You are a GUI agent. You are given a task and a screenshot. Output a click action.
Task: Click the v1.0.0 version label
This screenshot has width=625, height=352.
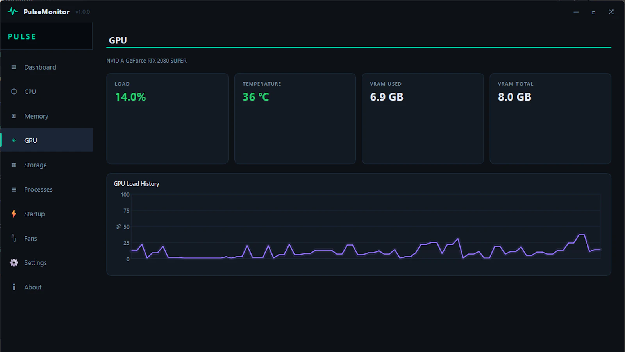pos(83,12)
